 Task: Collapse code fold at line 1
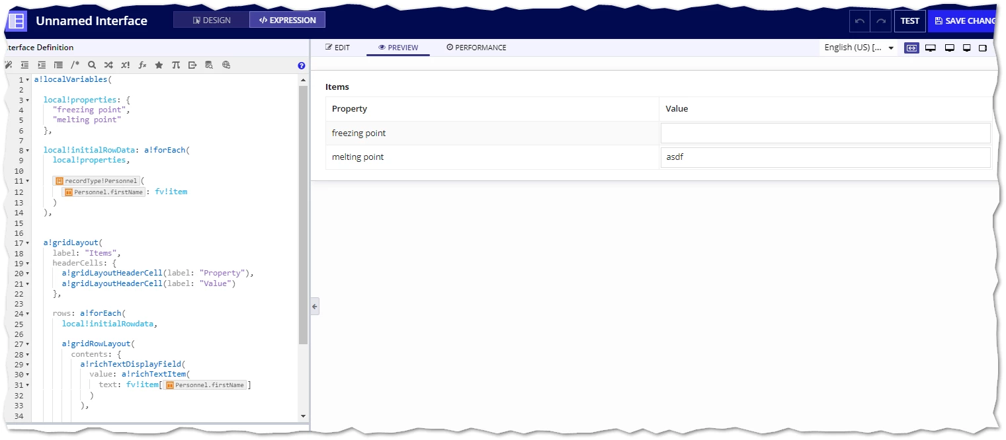27,80
